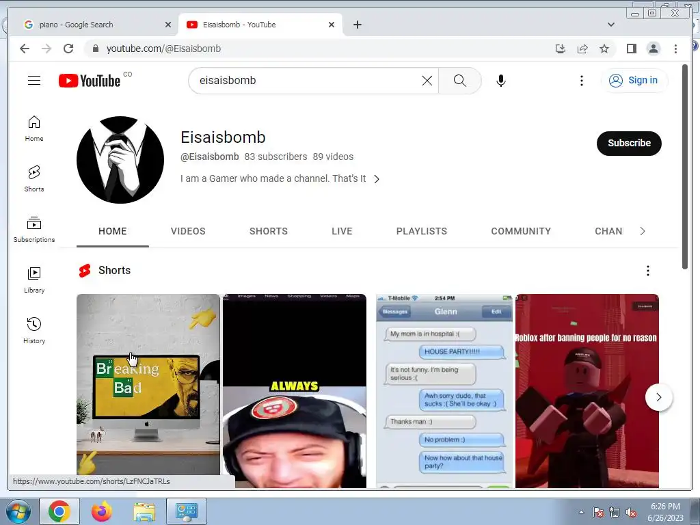Show next Shorts with the carousel arrow

[x=658, y=397]
